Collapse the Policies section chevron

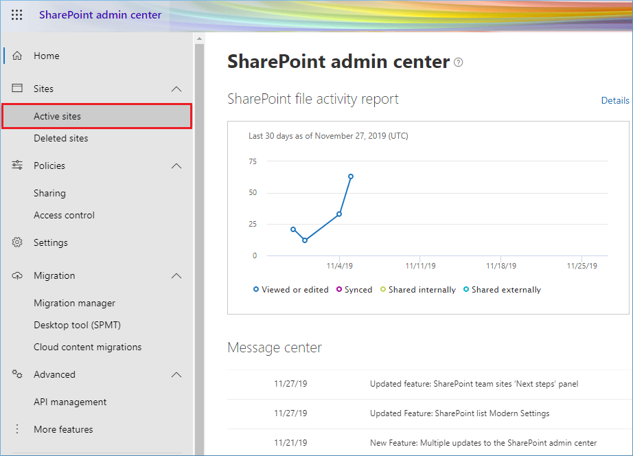pos(176,166)
